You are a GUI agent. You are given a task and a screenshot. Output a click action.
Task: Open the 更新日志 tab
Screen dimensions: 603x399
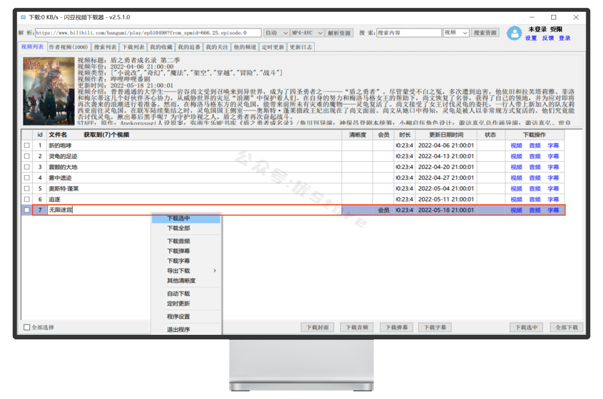pyautogui.click(x=301, y=47)
